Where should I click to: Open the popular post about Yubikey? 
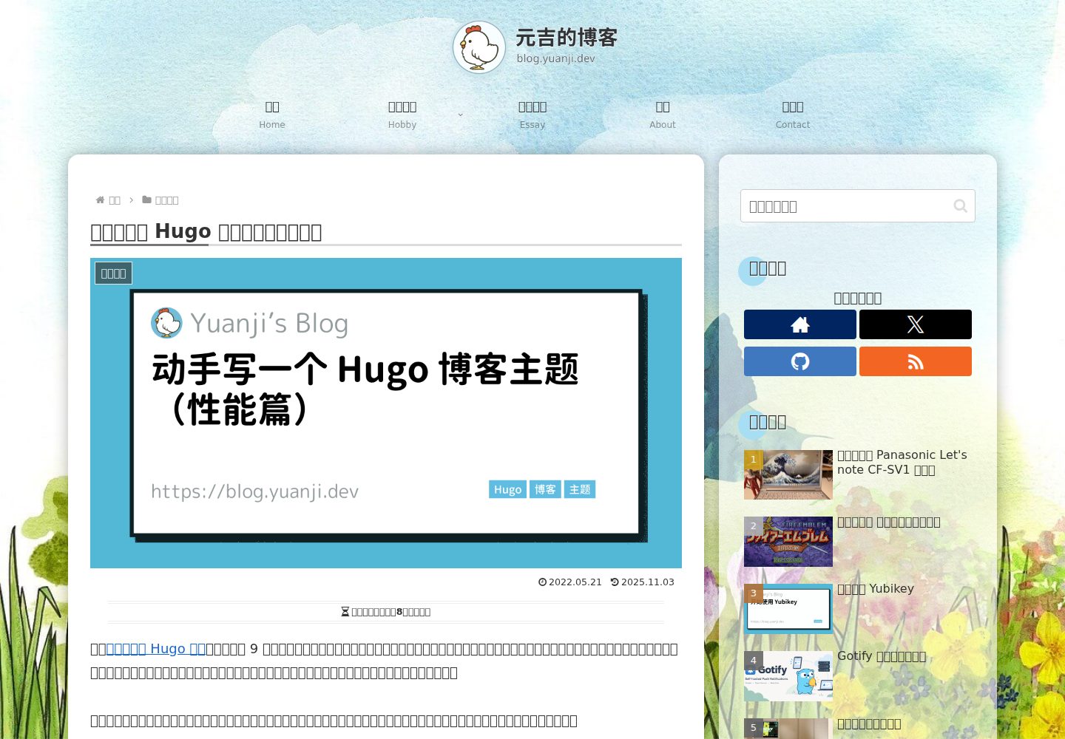tap(858, 609)
